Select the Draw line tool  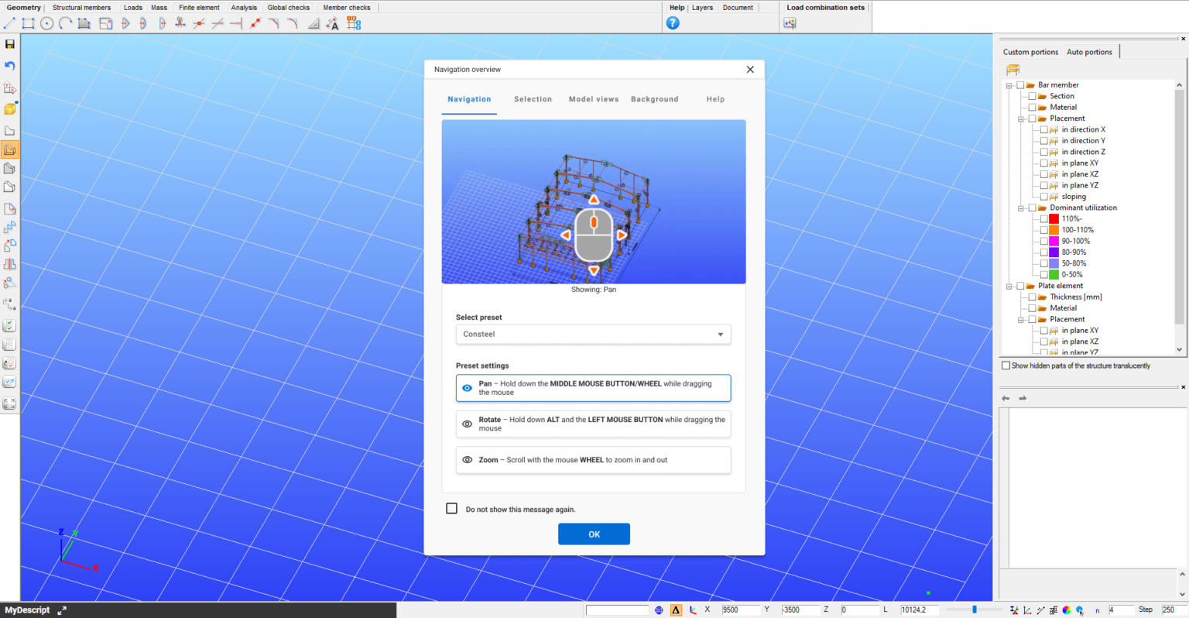pyautogui.click(x=10, y=23)
